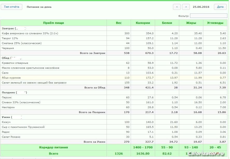Viewport: 230px width, 159px height.
Task: Select the Ужин meal group row
Action: tap(114, 117)
